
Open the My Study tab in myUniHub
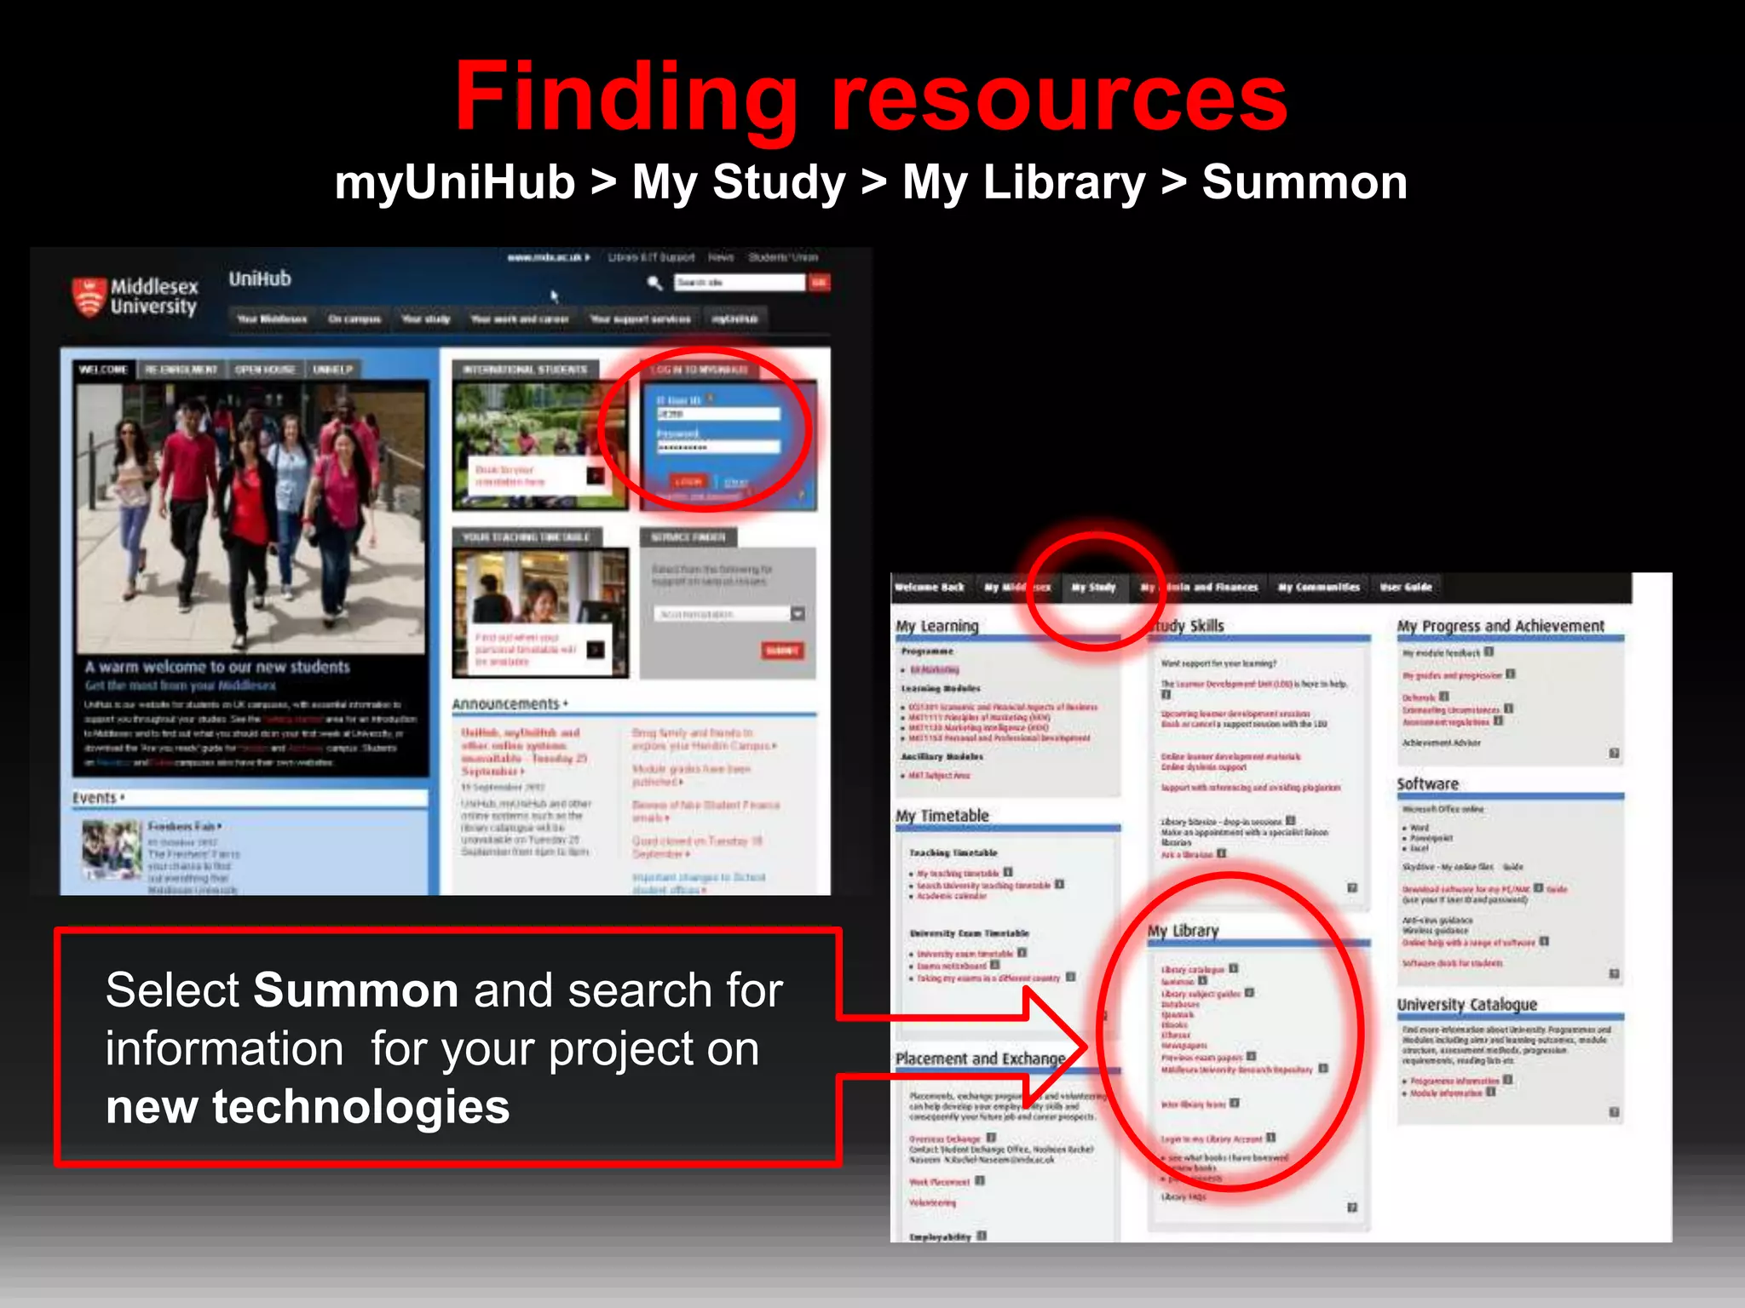pos(1093,587)
